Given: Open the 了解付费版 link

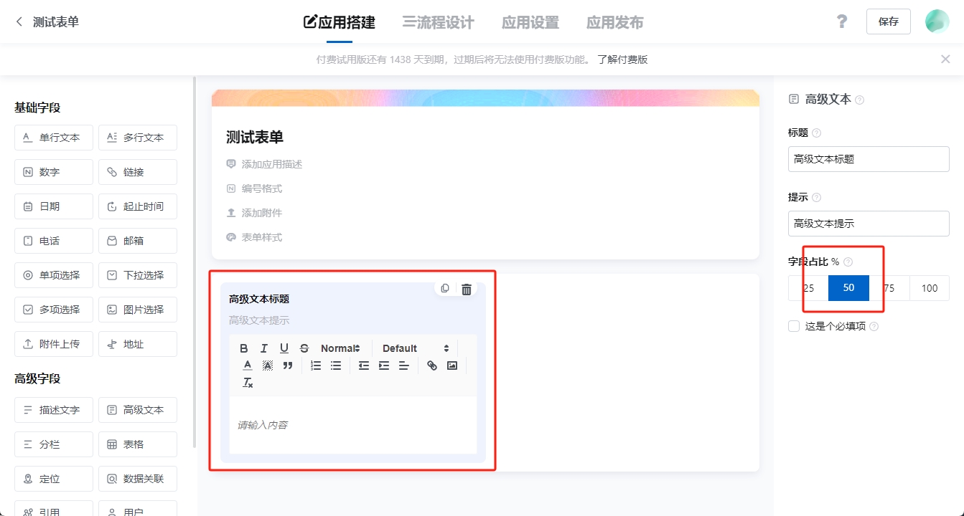Looking at the screenshot, I should [x=622, y=59].
